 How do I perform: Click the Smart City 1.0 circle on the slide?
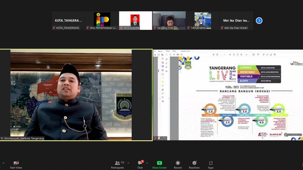click(x=210, y=110)
